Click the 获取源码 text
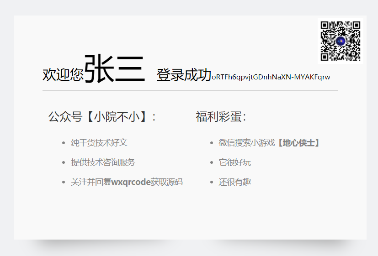The width and height of the screenshot is (378, 256). pos(167,182)
